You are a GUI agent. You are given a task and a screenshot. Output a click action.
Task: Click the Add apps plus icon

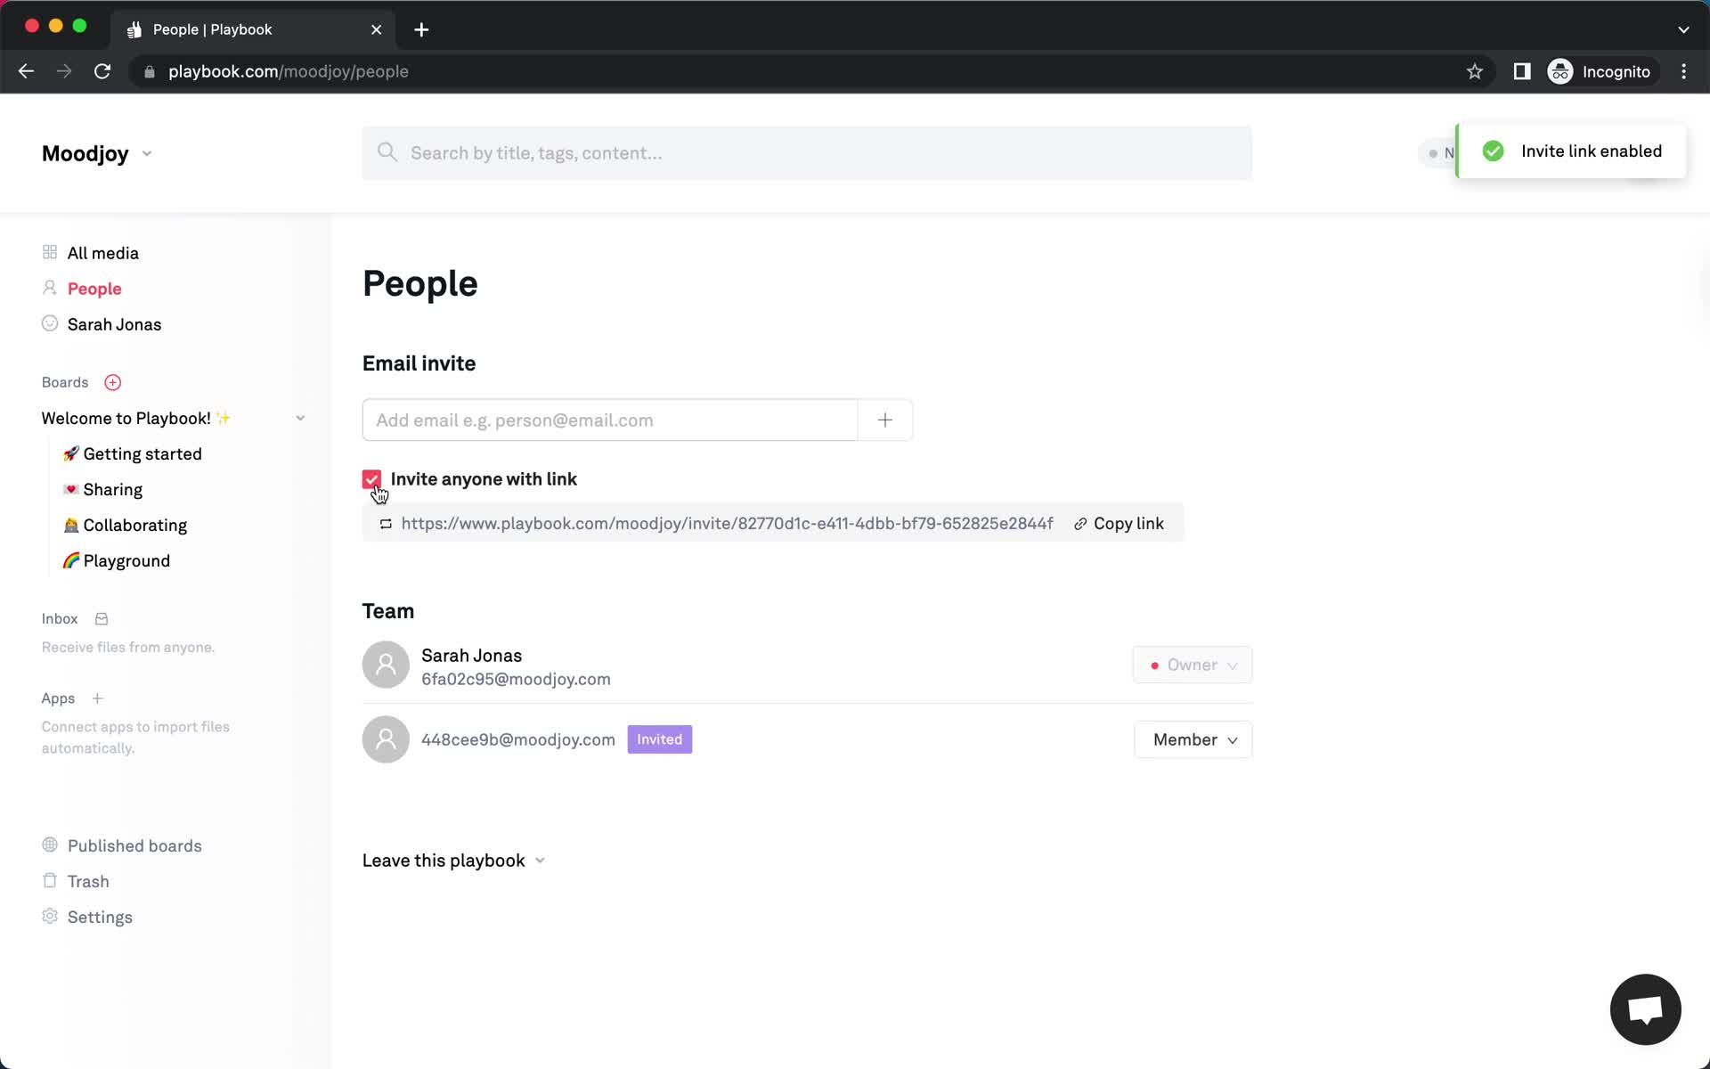pos(97,698)
